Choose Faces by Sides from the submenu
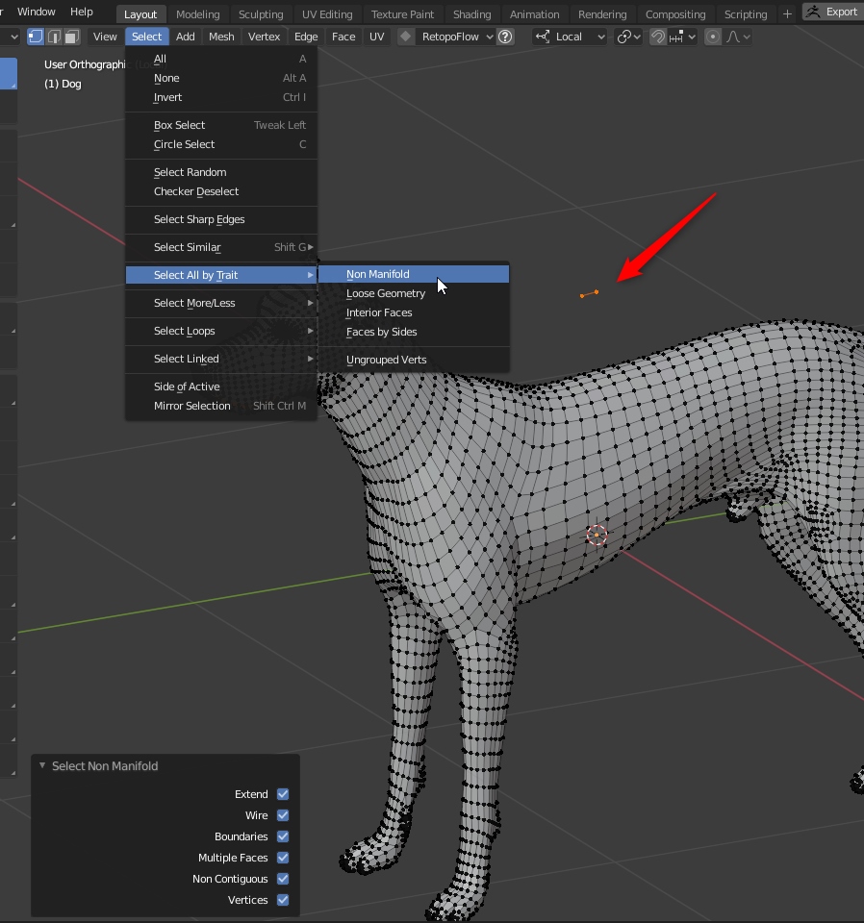Screen dimensions: 864x923 [x=414, y=332]
